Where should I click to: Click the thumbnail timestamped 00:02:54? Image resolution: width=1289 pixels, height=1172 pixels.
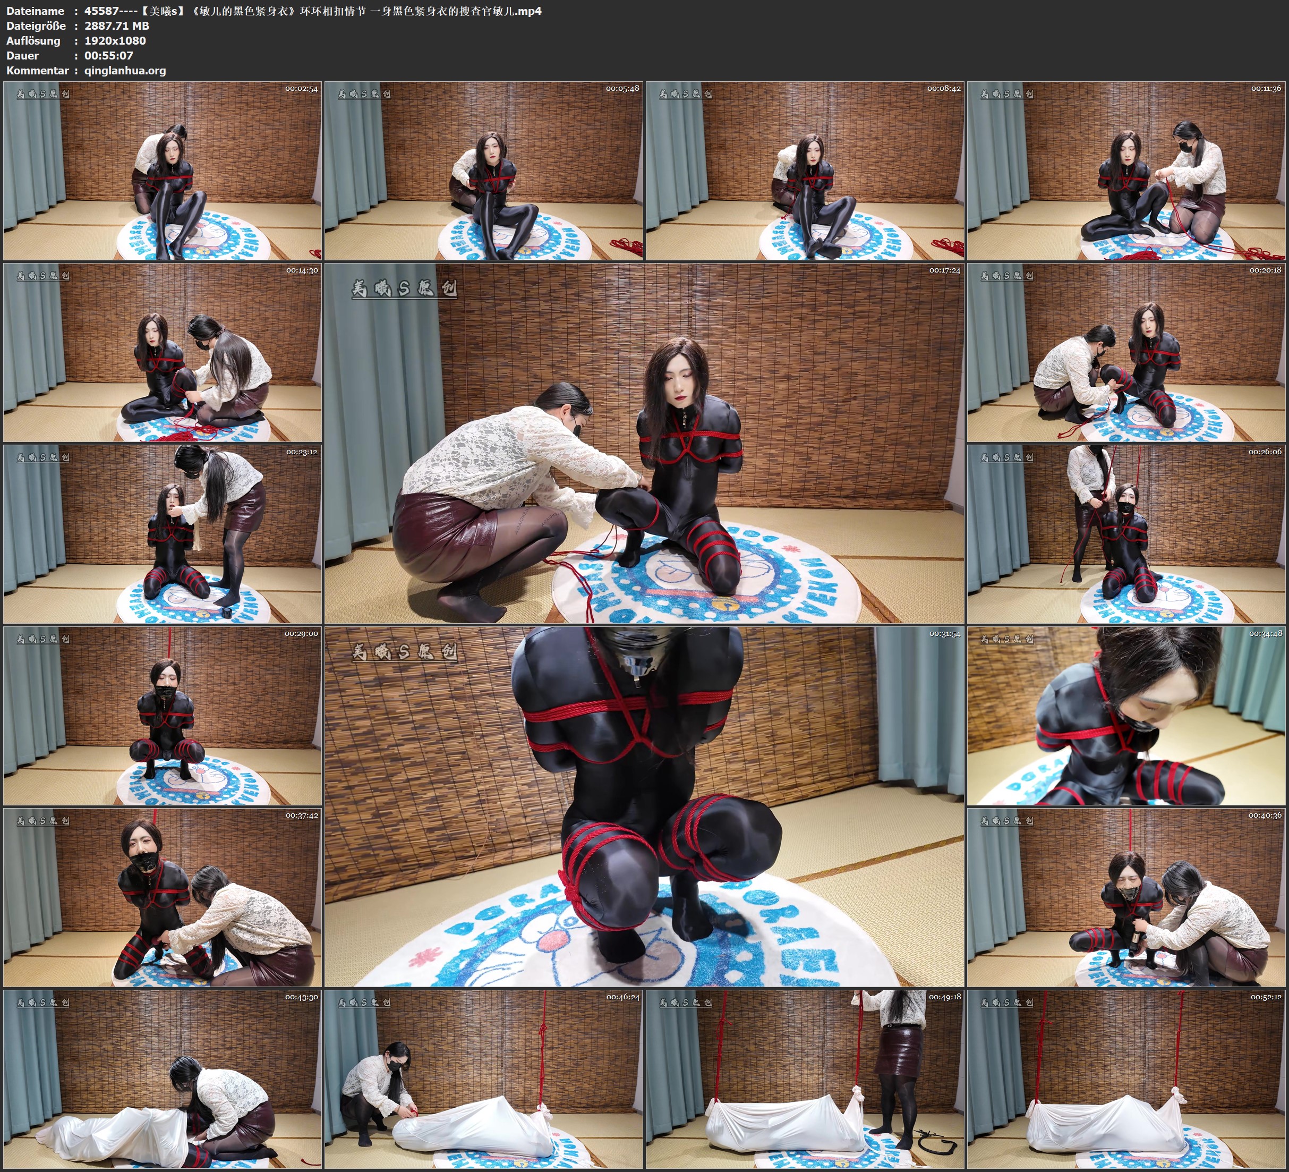163,171
